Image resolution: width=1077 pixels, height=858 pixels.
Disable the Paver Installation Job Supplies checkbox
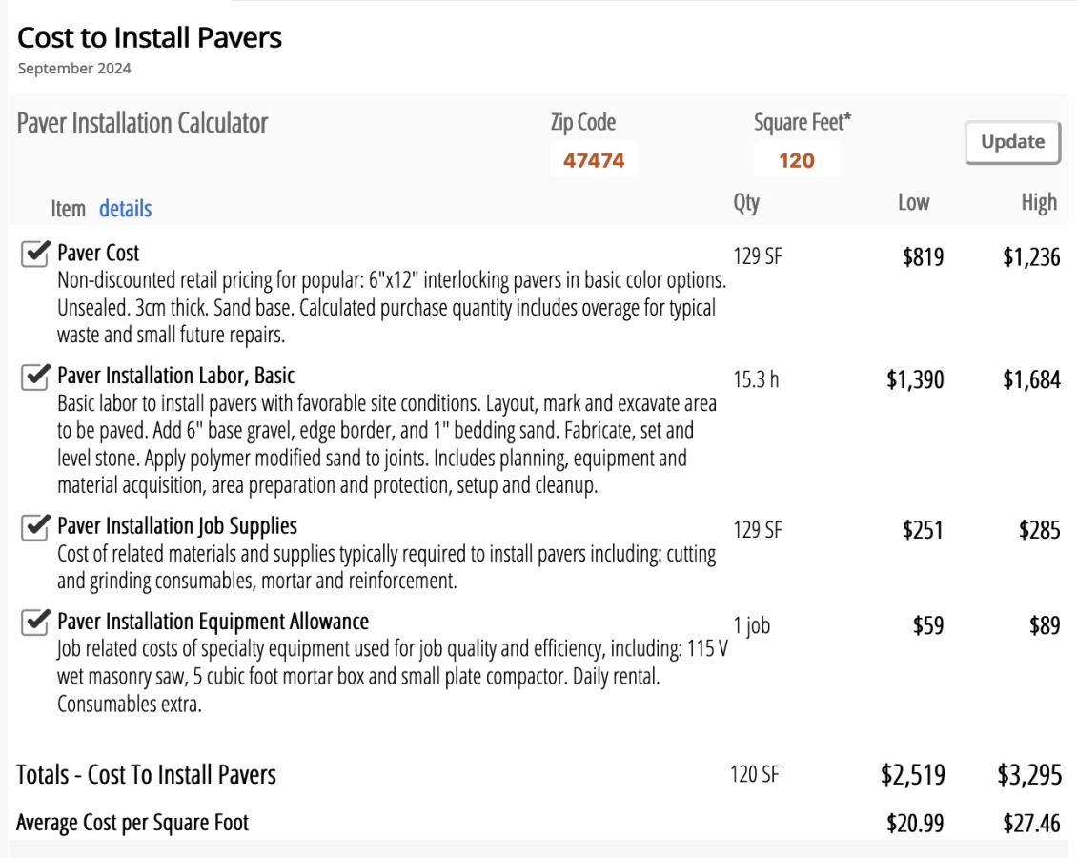click(34, 526)
